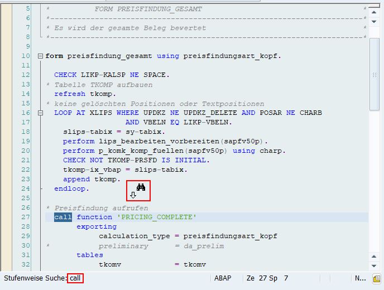The width and height of the screenshot is (384, 290).
Task: Click scroll up arrow at bottom of scrollbar
Action: pos(374,257)
